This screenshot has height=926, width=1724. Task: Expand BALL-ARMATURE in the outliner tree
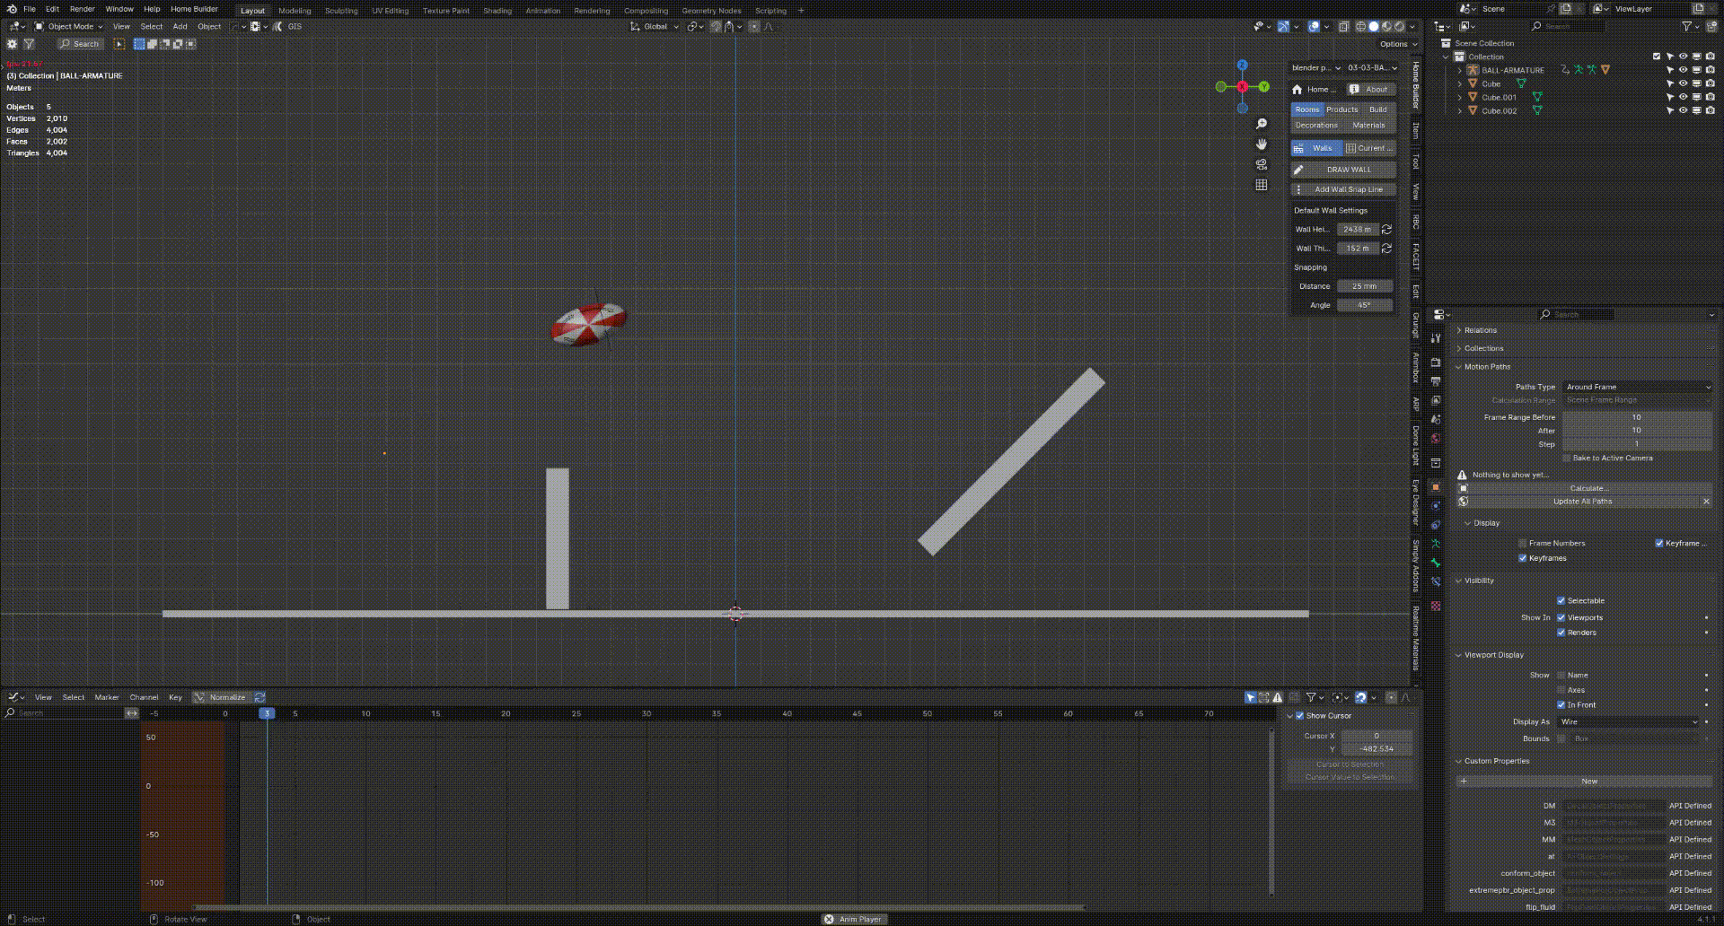pyautogui.click(x=1459, y=70)
